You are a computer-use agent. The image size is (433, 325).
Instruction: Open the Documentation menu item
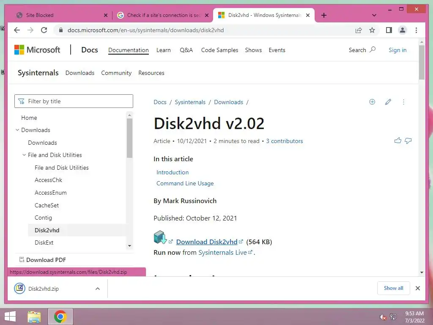point(129,50)
